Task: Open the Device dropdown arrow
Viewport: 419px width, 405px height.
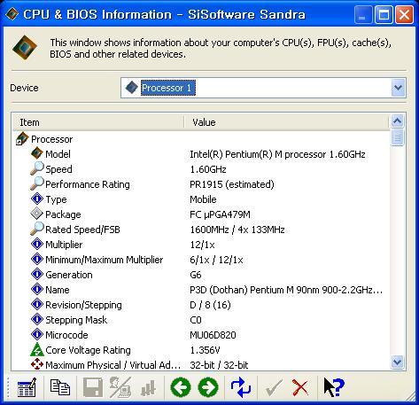Action: pyautogui.click(x=398, y=88)
